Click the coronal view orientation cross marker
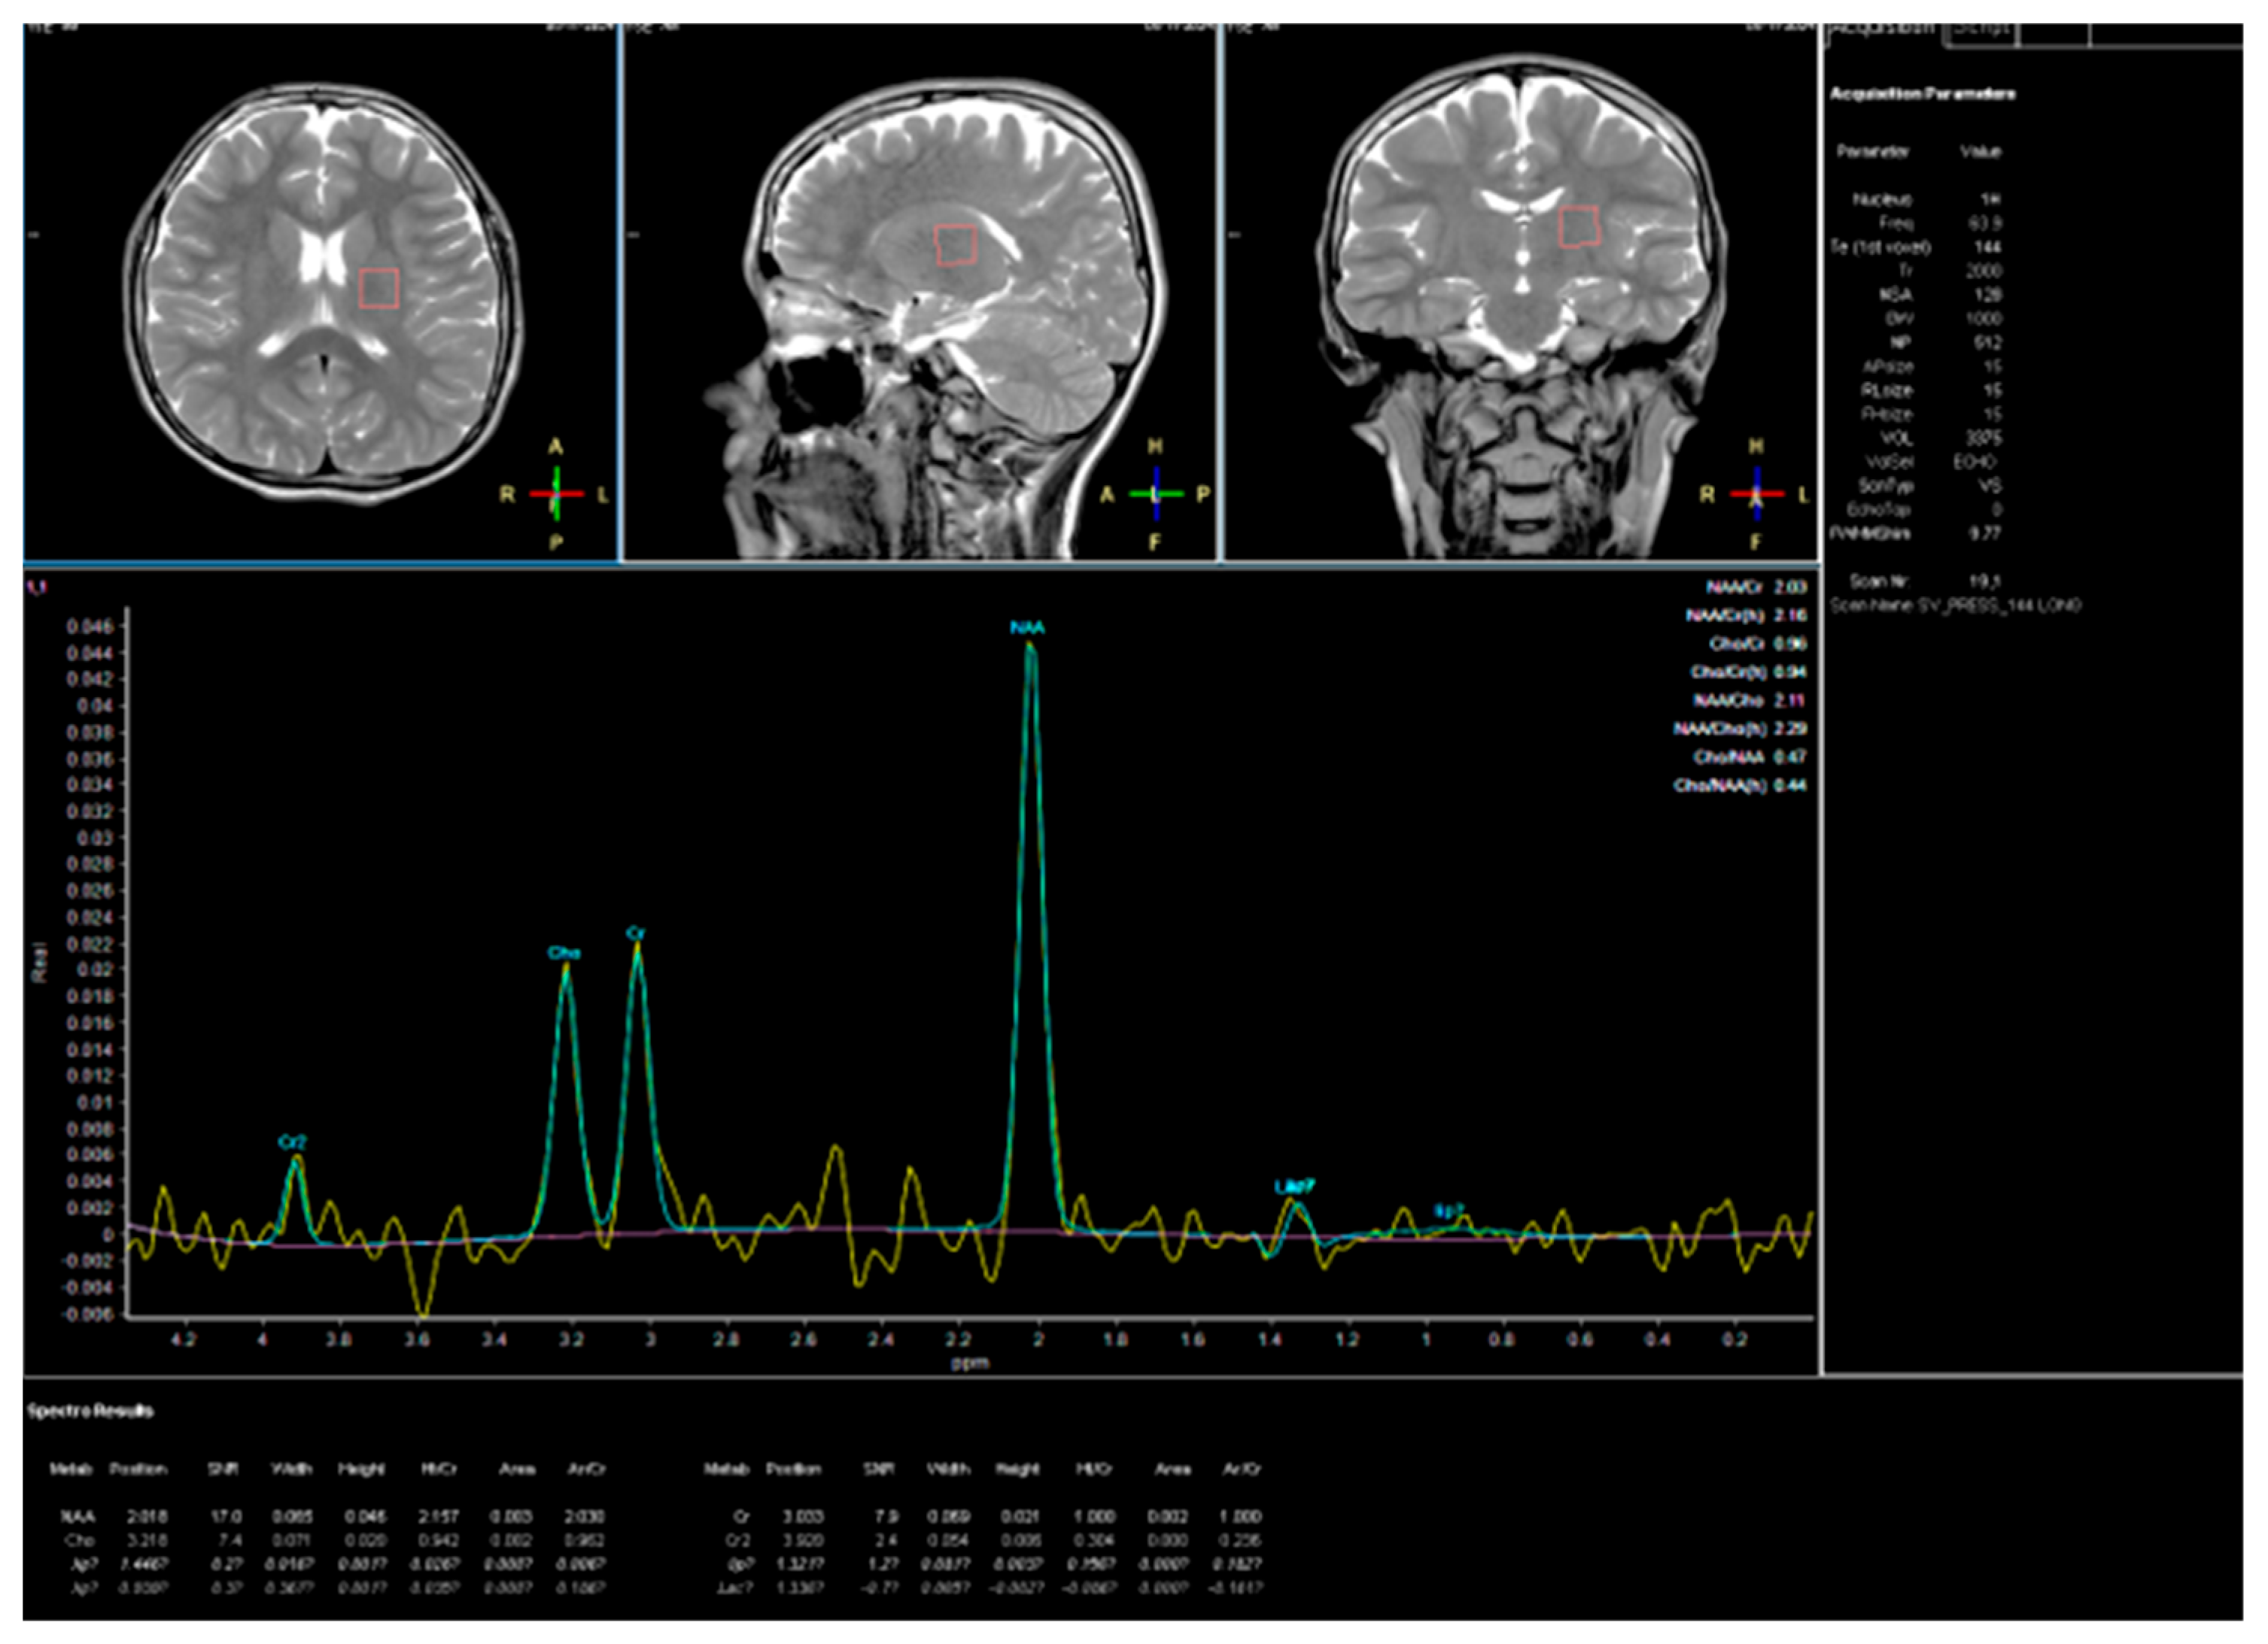This screenshot has height=1644, width=2268. [1756, 493]
